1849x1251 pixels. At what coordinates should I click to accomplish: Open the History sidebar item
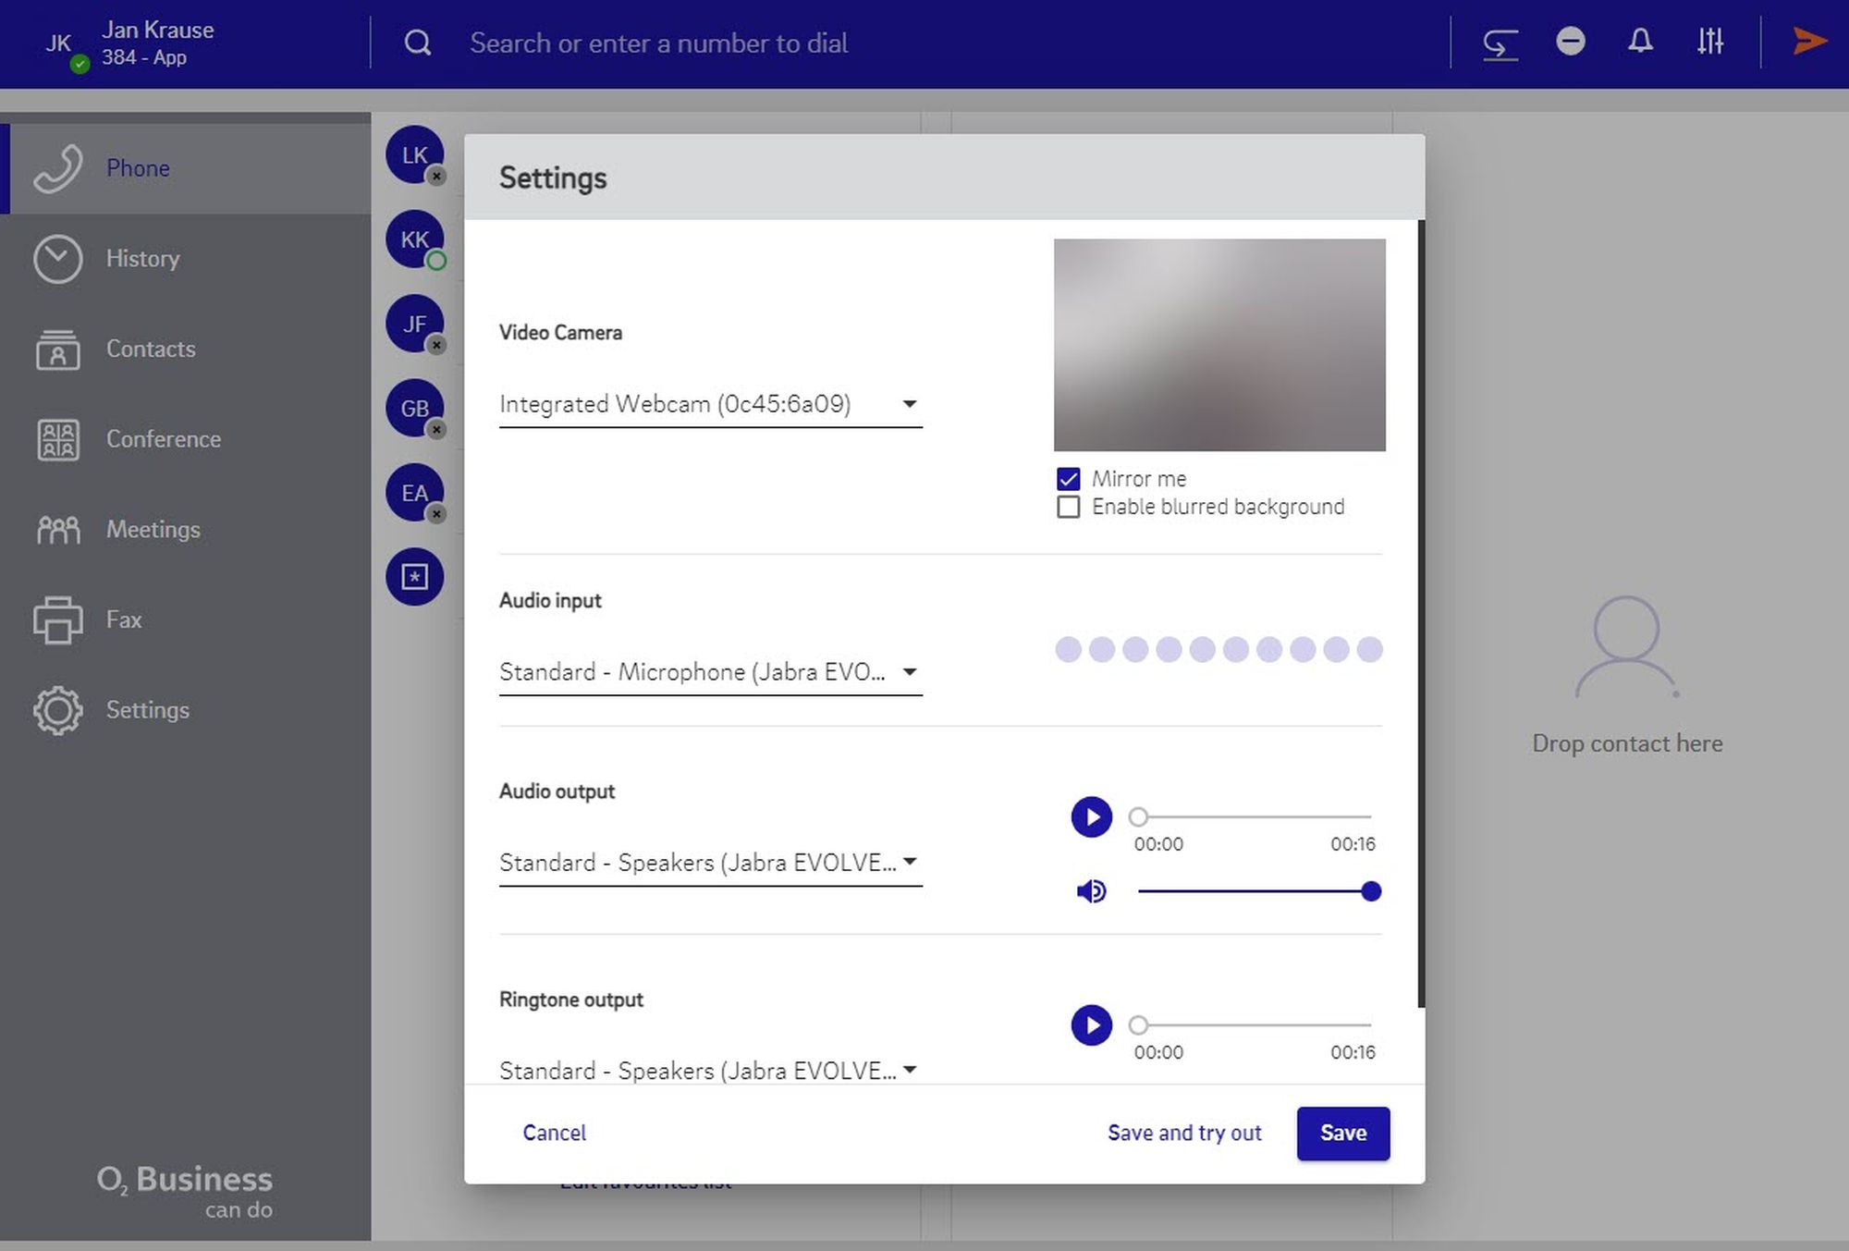[x=142, y=259]
